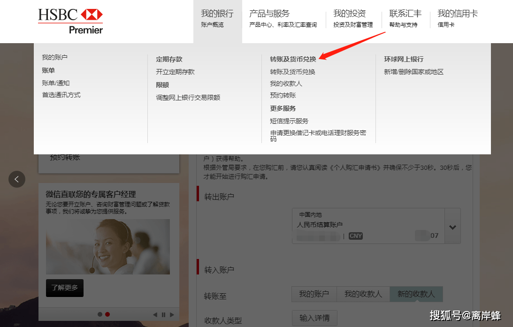Open the 我的投资 top menu
The width and height of the screenshot is (513, 327).
coord(353,19)
